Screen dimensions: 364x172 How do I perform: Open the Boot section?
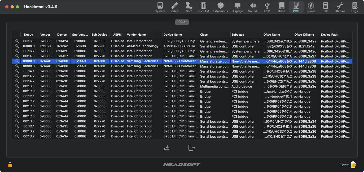coord(189,7)
